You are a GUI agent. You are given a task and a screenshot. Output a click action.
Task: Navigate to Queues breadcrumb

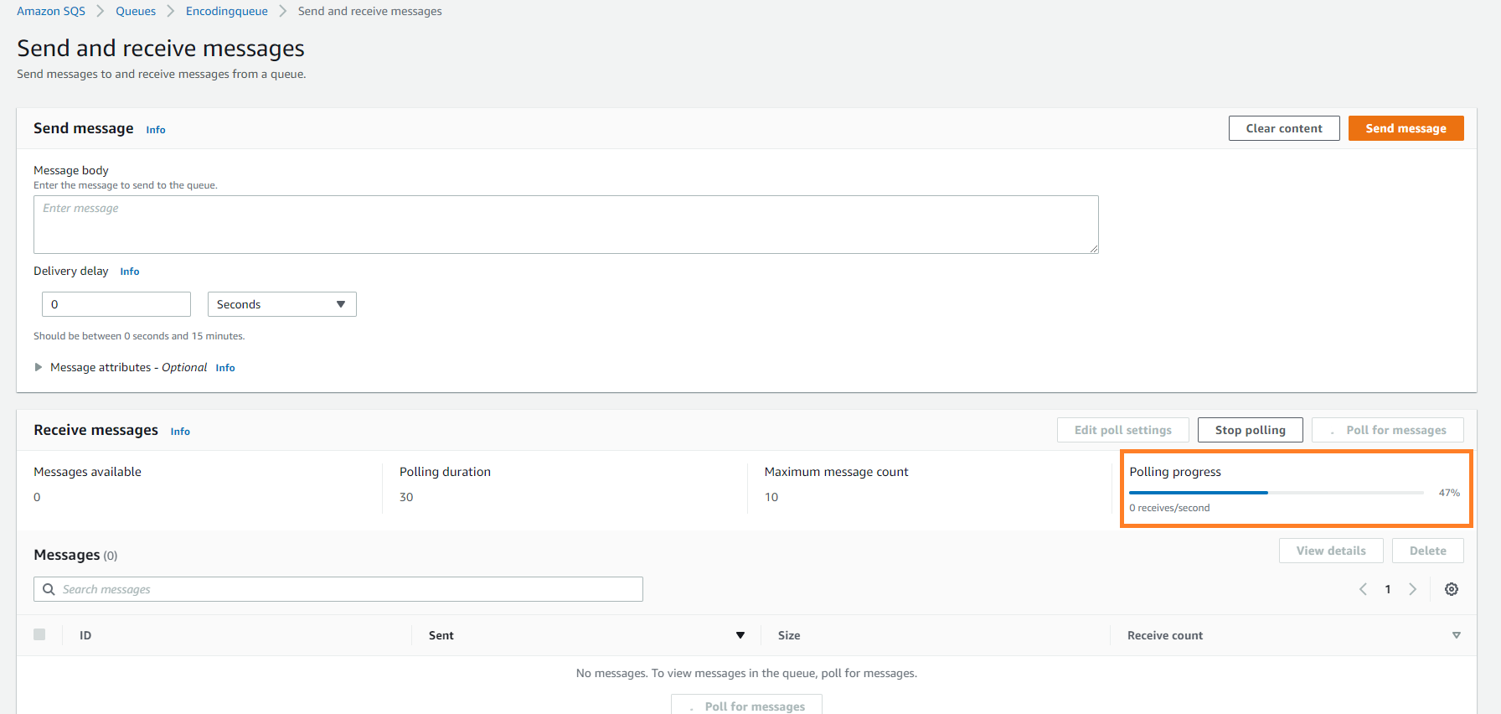pos(136,11)
